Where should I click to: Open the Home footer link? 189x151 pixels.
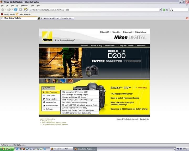pos(119,119)
